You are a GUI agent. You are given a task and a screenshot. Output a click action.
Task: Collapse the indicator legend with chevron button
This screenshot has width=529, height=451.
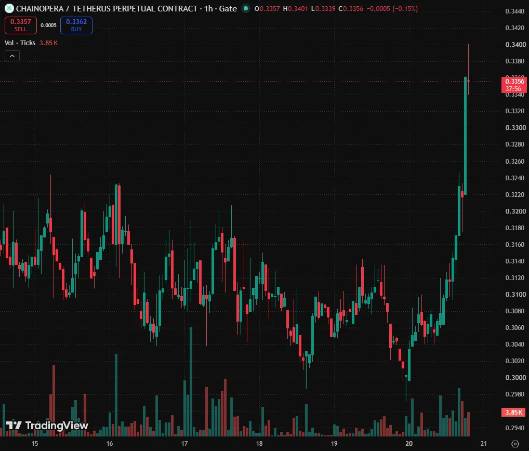[12, 56]
